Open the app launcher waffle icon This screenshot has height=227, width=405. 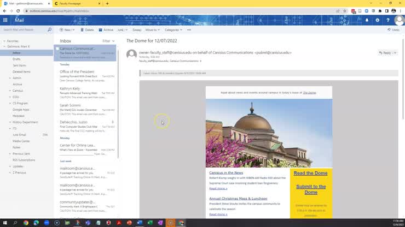(x=5, y=20)
